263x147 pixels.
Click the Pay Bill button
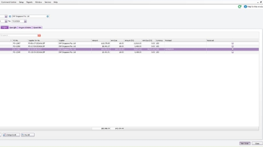coord(28,135)
